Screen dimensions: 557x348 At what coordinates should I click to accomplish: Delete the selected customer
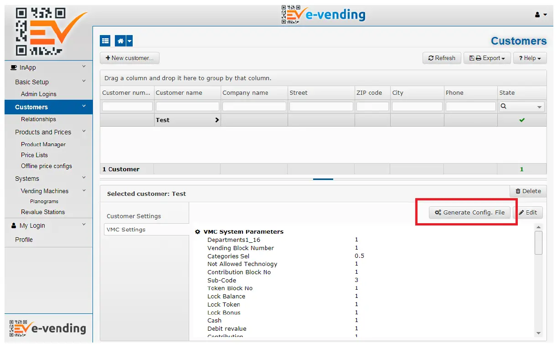click(x=528, y=191)
